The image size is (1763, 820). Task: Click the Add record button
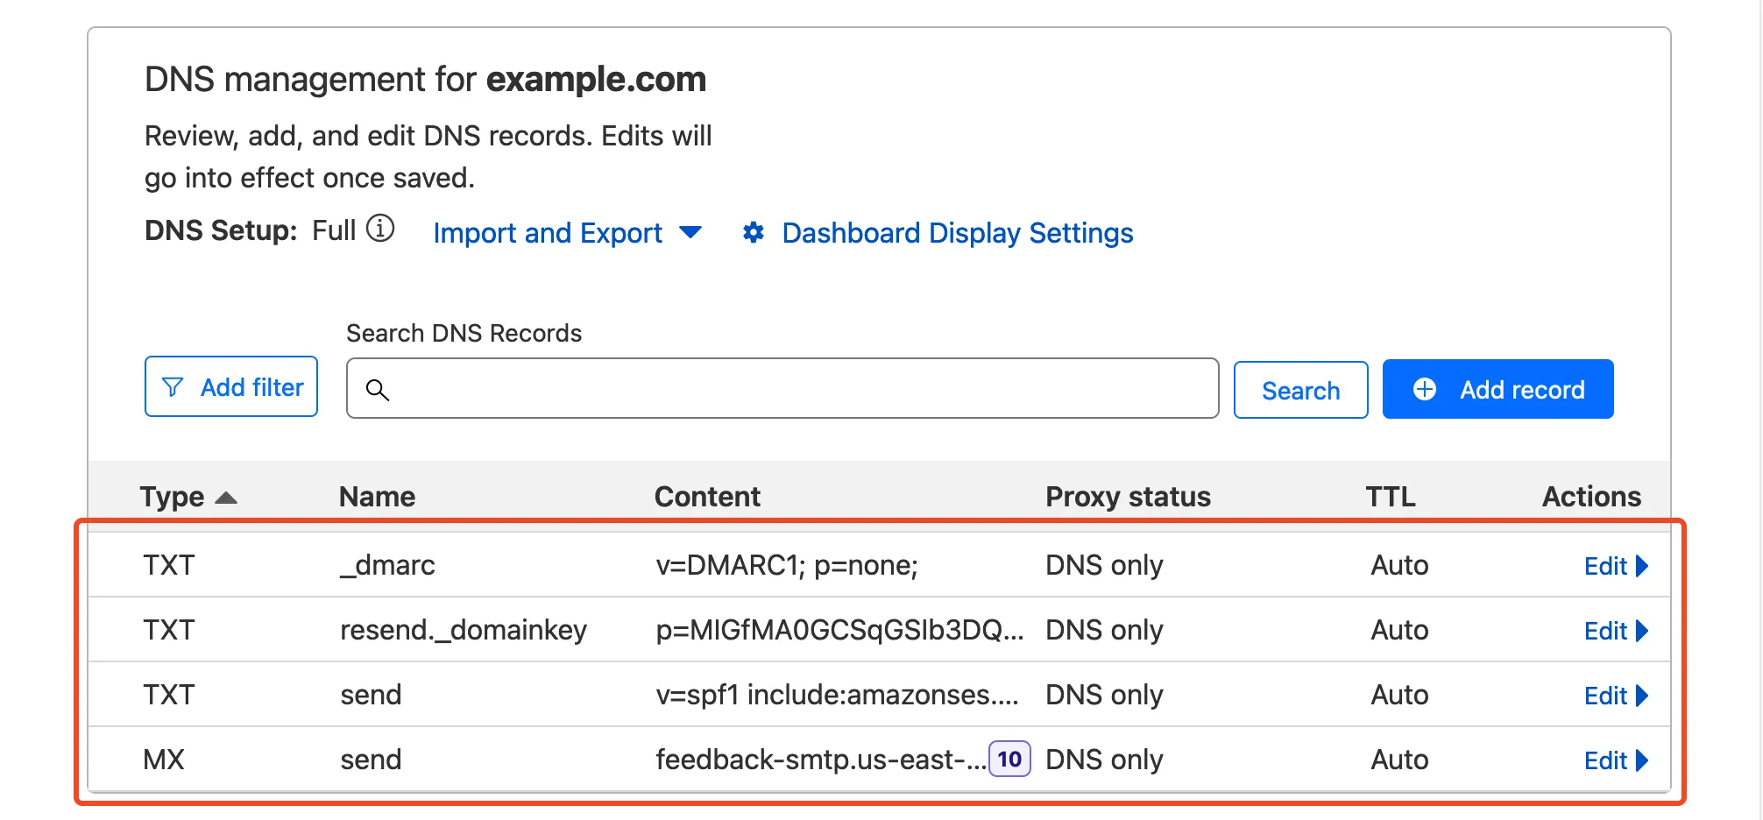click(x=1497, y=389)
